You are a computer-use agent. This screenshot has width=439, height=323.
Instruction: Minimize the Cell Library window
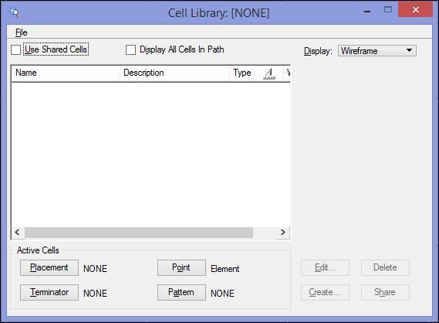coord(367,12)
